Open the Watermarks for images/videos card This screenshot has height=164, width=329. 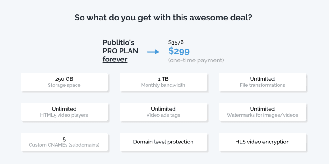pyautogui.click(x=263, y=112)
